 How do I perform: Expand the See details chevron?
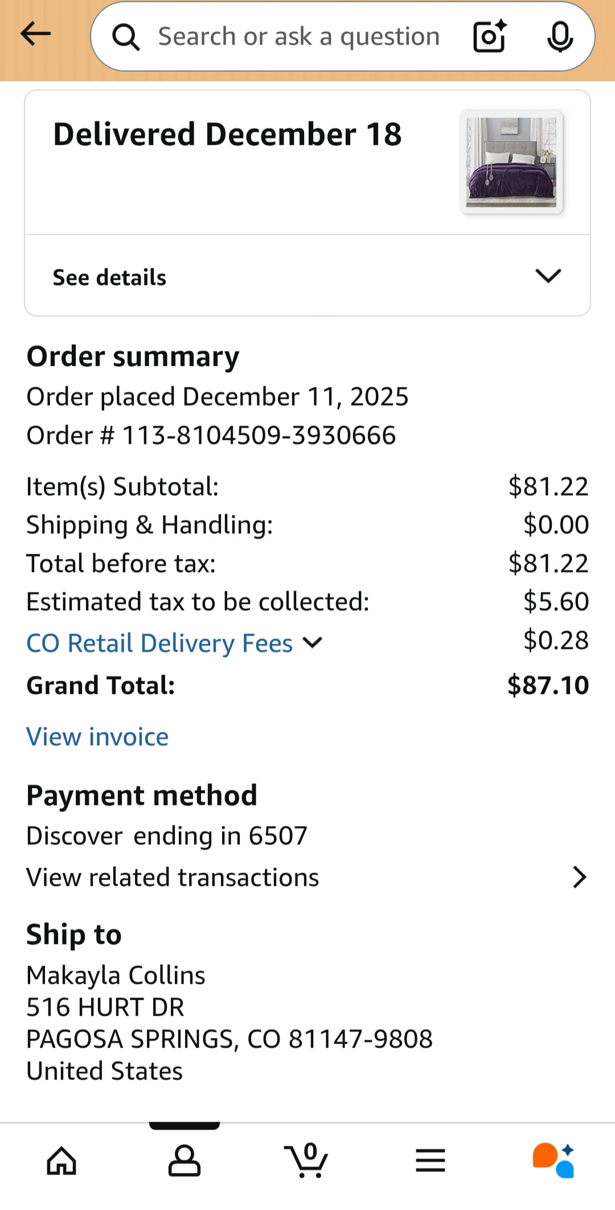pyautogui.click(x=548, y=276)
